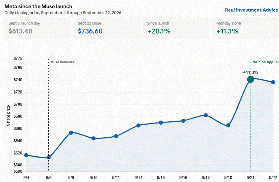This screenshot has width=279, height=182.
Task: Click the $740 y-axis label
Action: (x=18, y=80)
